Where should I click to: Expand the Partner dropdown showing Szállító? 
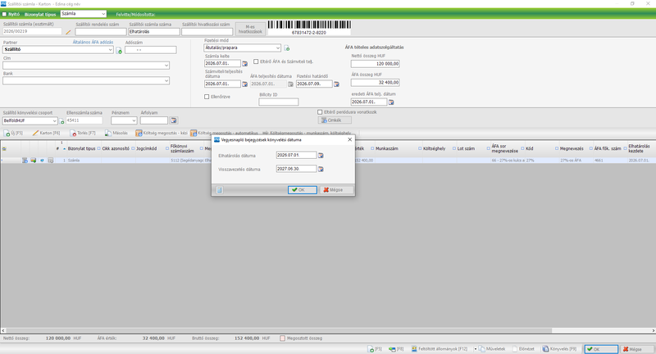pyautogui.click(x=111, y=49)
